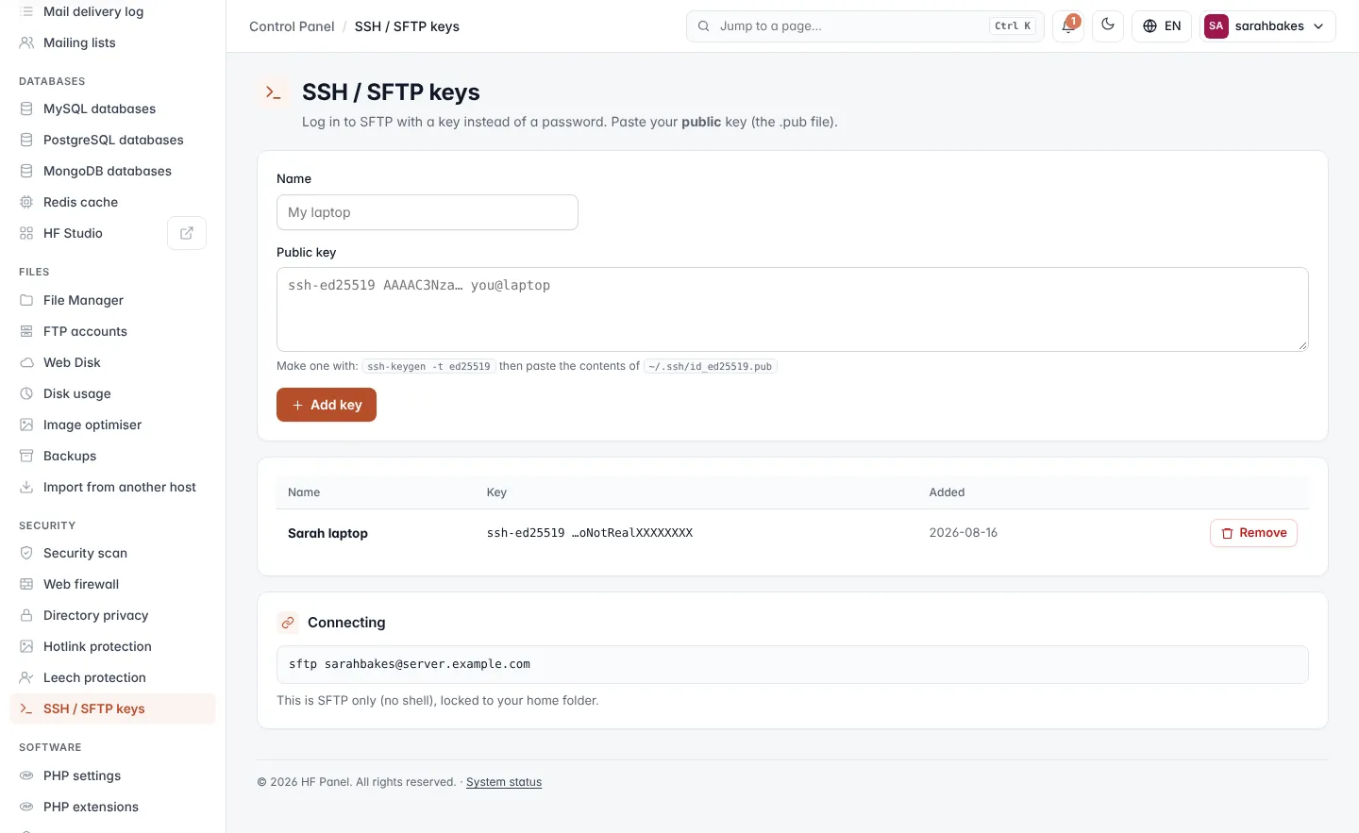Toggle dark mode moon icon
This screenshot has height=833, width=1359.
tap(1108, 26)
